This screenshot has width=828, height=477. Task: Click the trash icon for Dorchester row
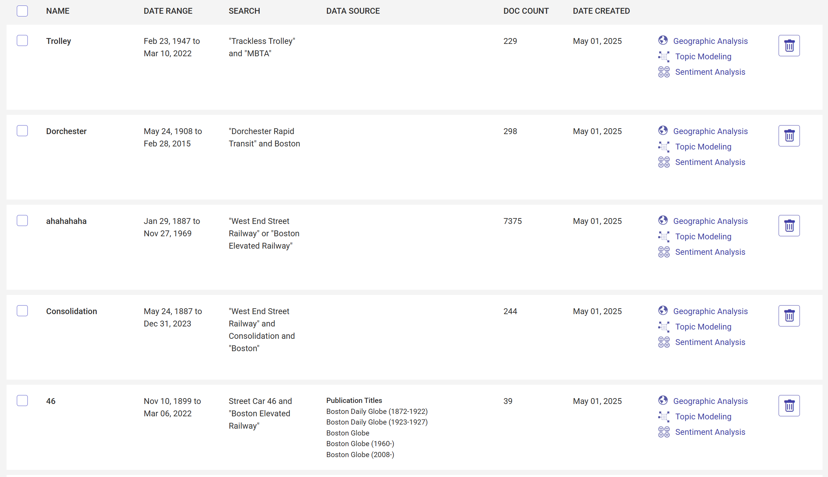pos(789,136)
